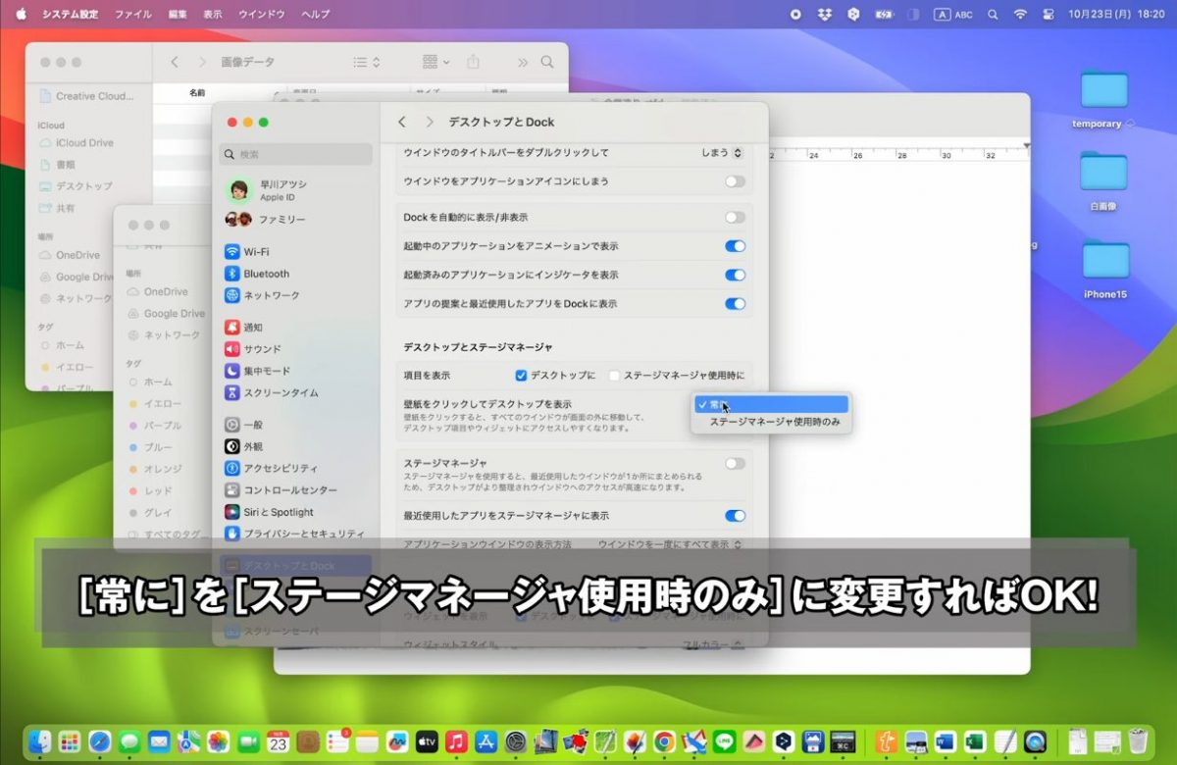This screenshot has width=1177, height=765.
Task: Click the search icon in Finder toolbar
Action: (x=547, y=62)
